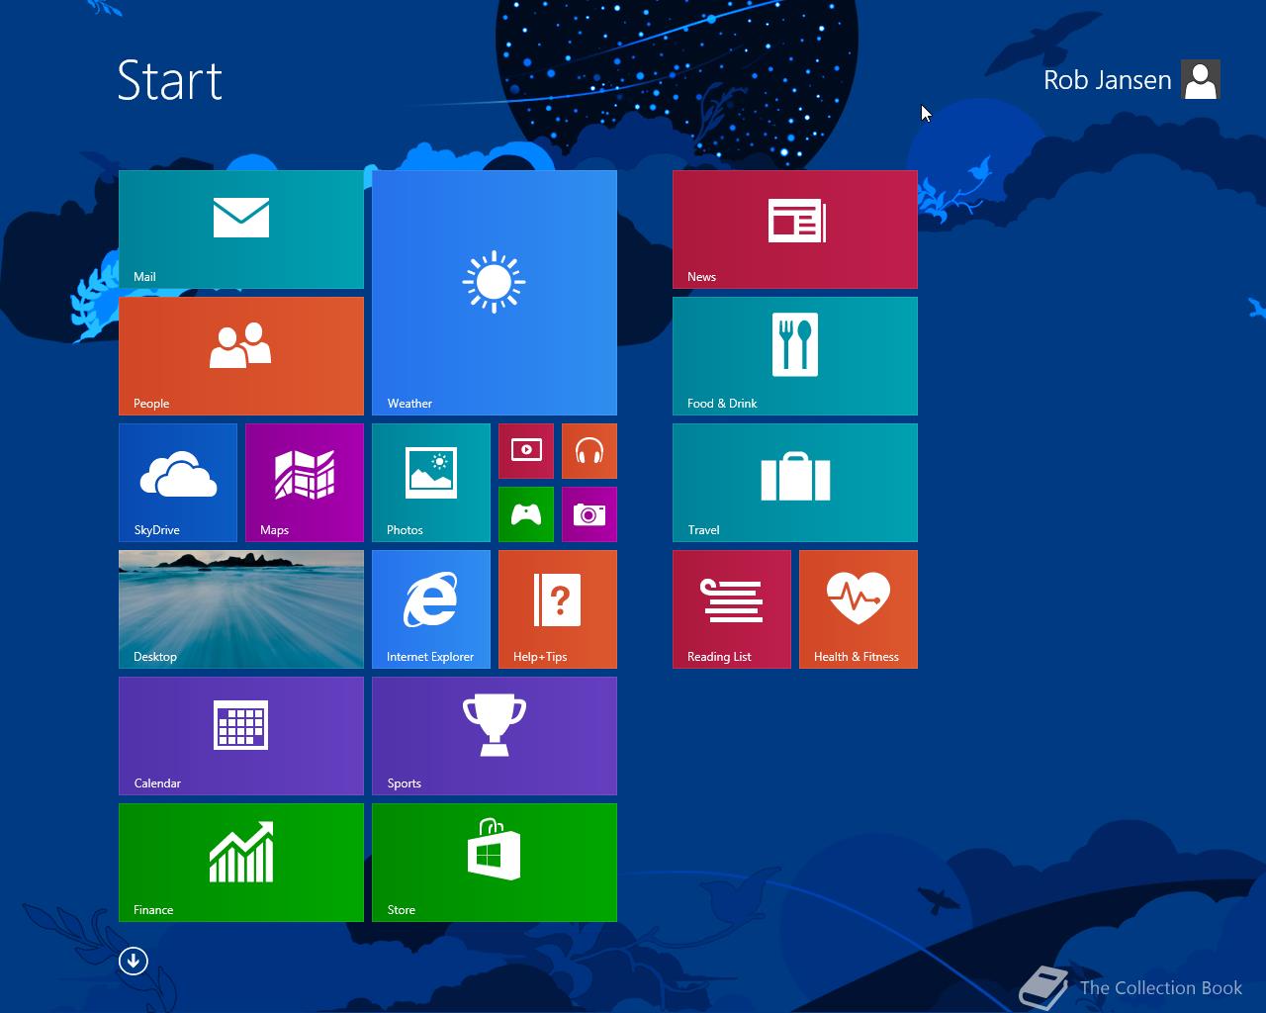The height and width of the screenshot is (1013, 1266).
Task: Open the Food & Drink tile
Action: pyautogui.click(x=795, y=356)
